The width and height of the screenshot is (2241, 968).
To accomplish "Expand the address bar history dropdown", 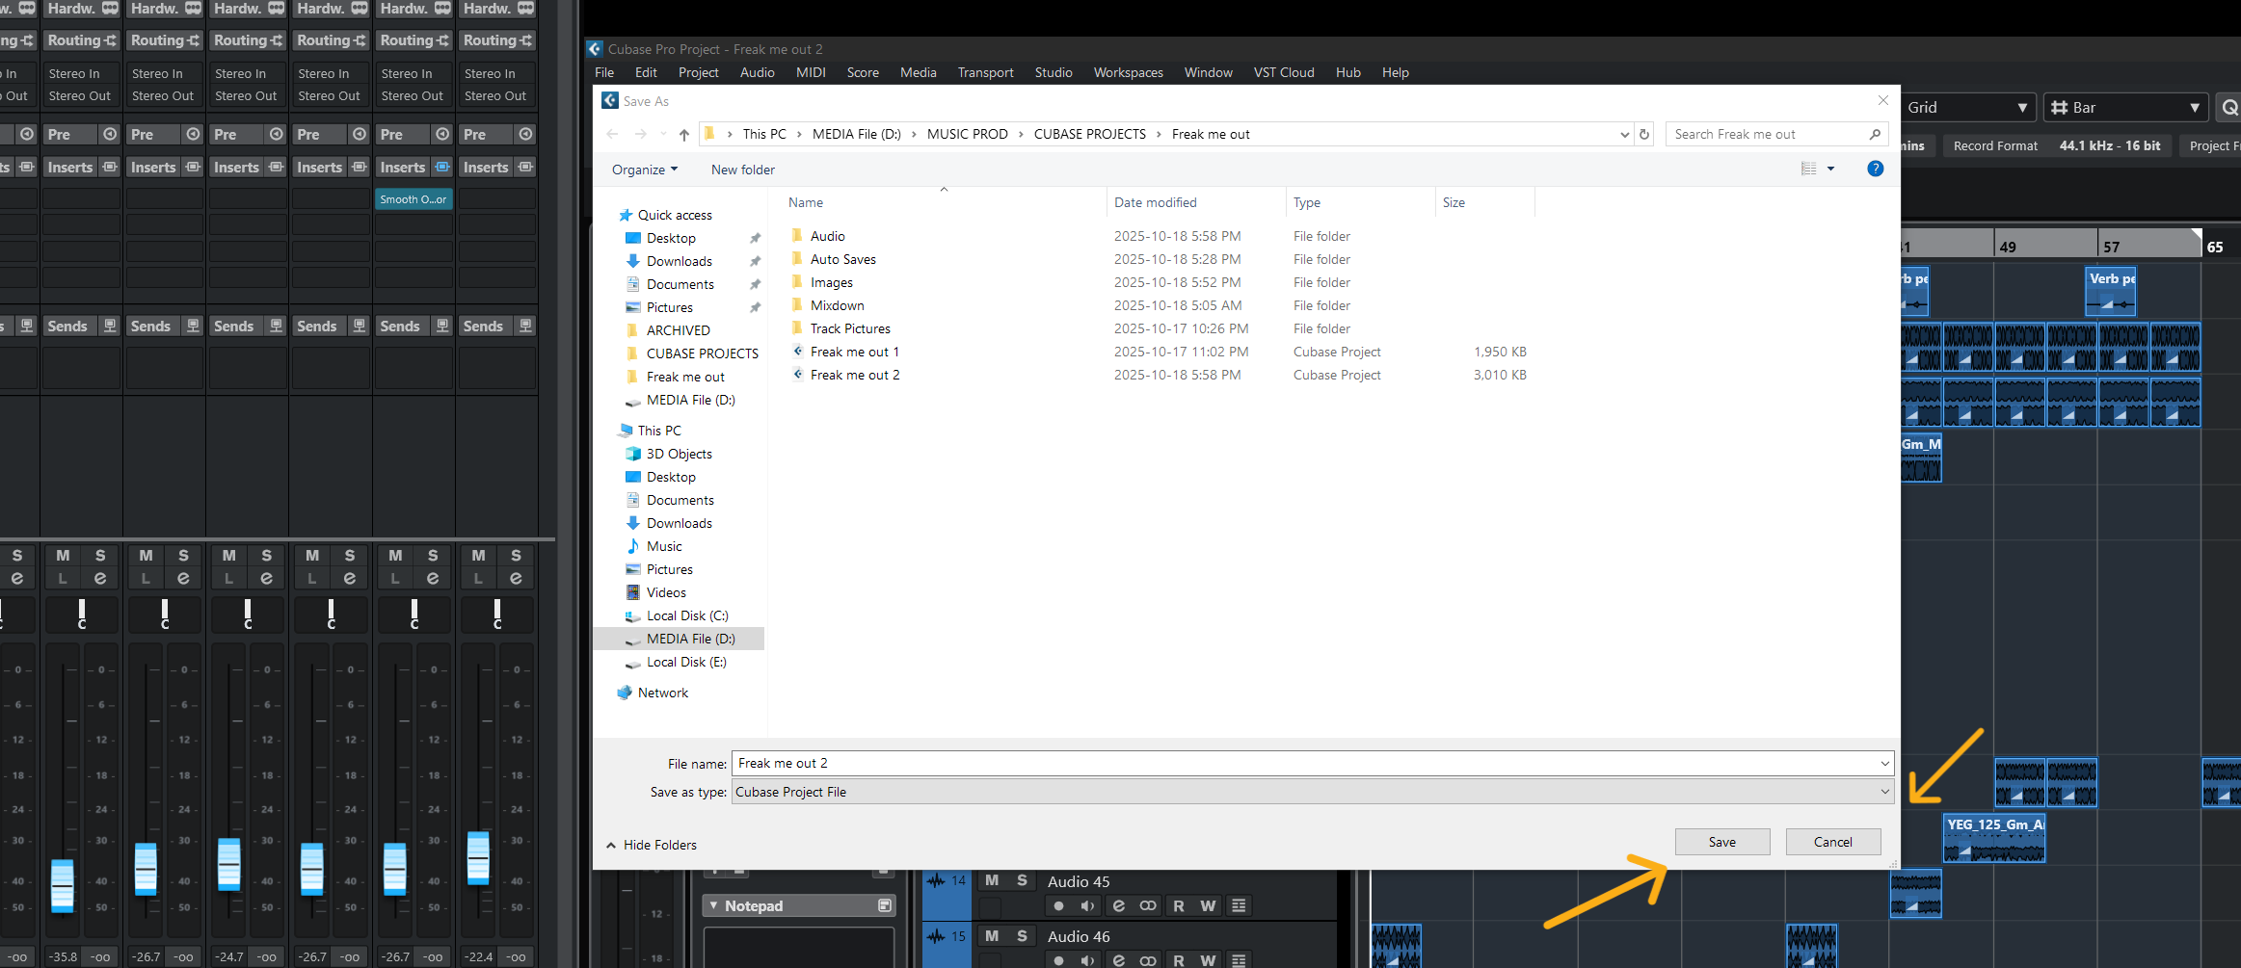I will tap(1625, 134).
